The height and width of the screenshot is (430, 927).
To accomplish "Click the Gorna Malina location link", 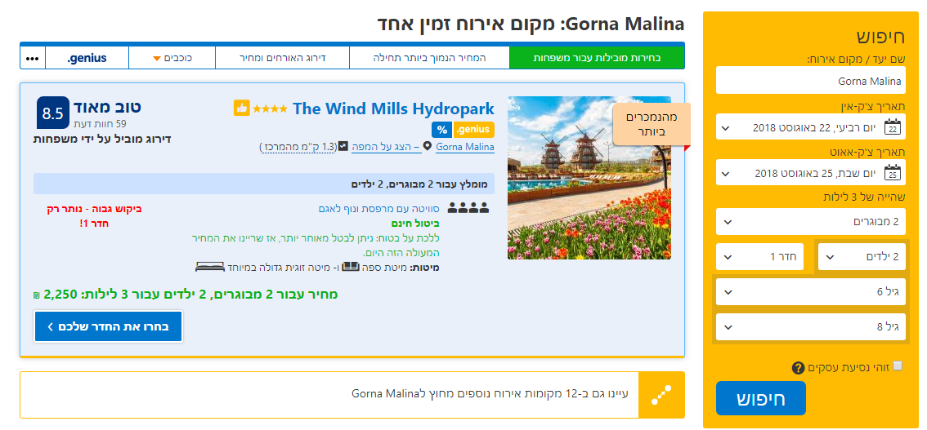I will tap(464, 146).
